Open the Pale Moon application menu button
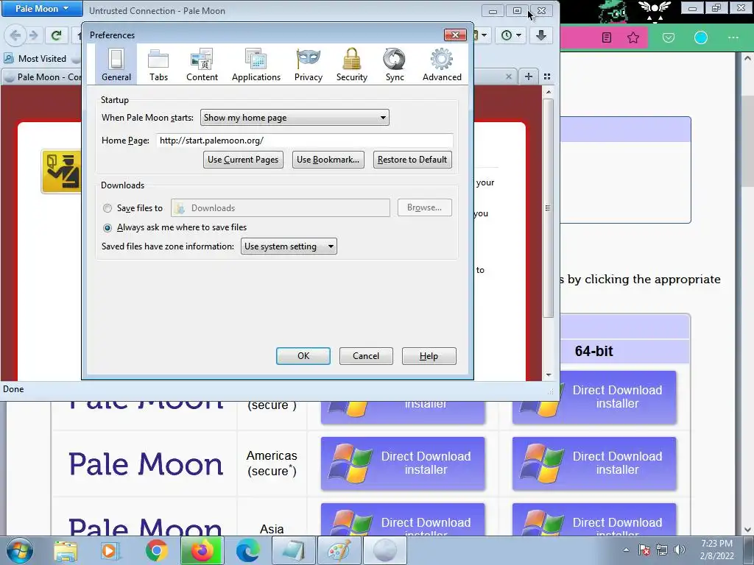The height and width of the screenshot is (565, 754). click(42, 9)
